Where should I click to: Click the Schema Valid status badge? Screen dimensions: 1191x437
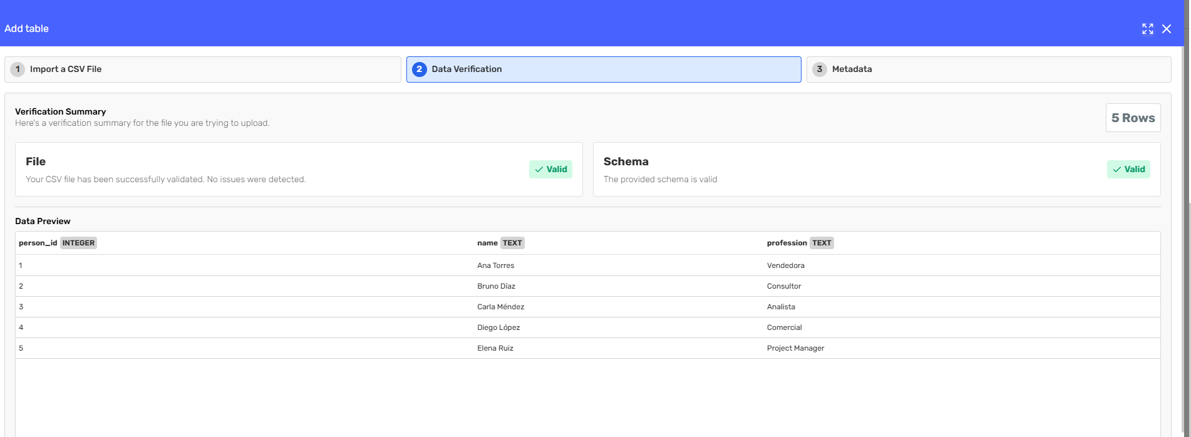(x=1128, y=170)
